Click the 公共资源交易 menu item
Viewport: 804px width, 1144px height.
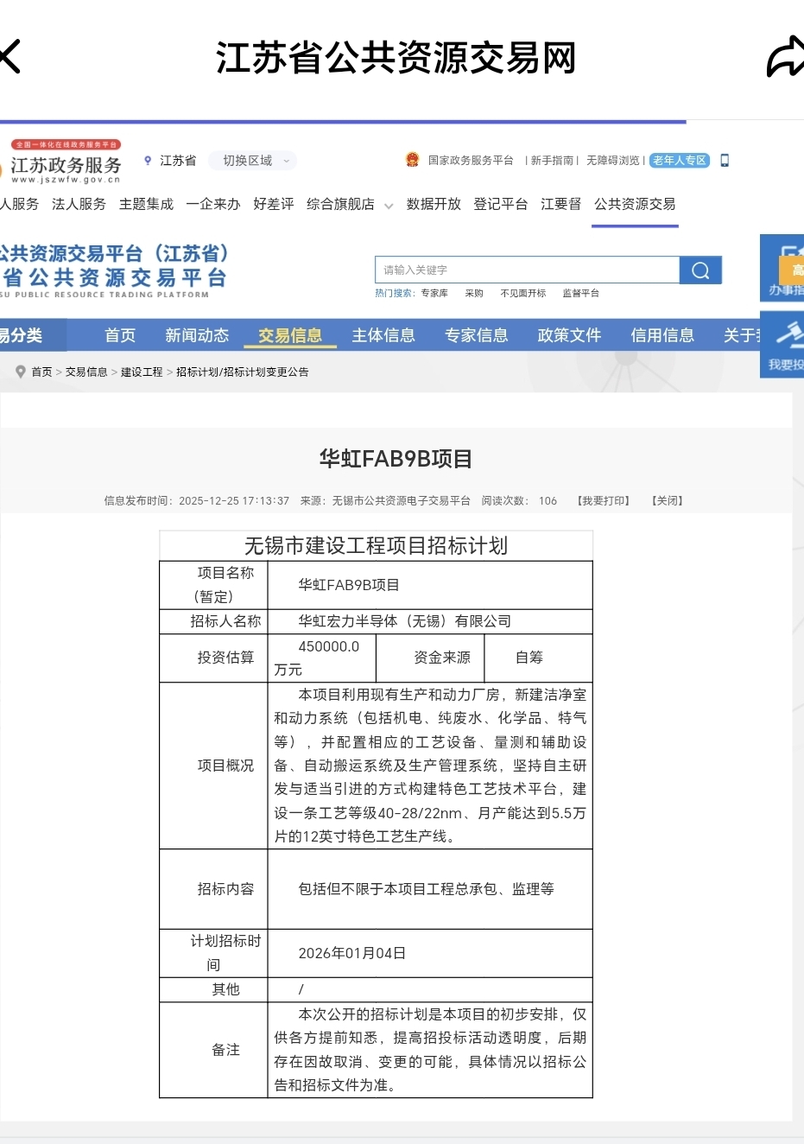pyautogui.click(x=635, y=204)
